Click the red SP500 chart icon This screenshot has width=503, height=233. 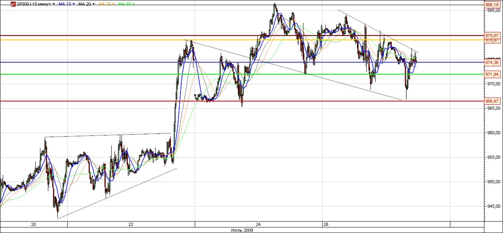pos(13,4)
